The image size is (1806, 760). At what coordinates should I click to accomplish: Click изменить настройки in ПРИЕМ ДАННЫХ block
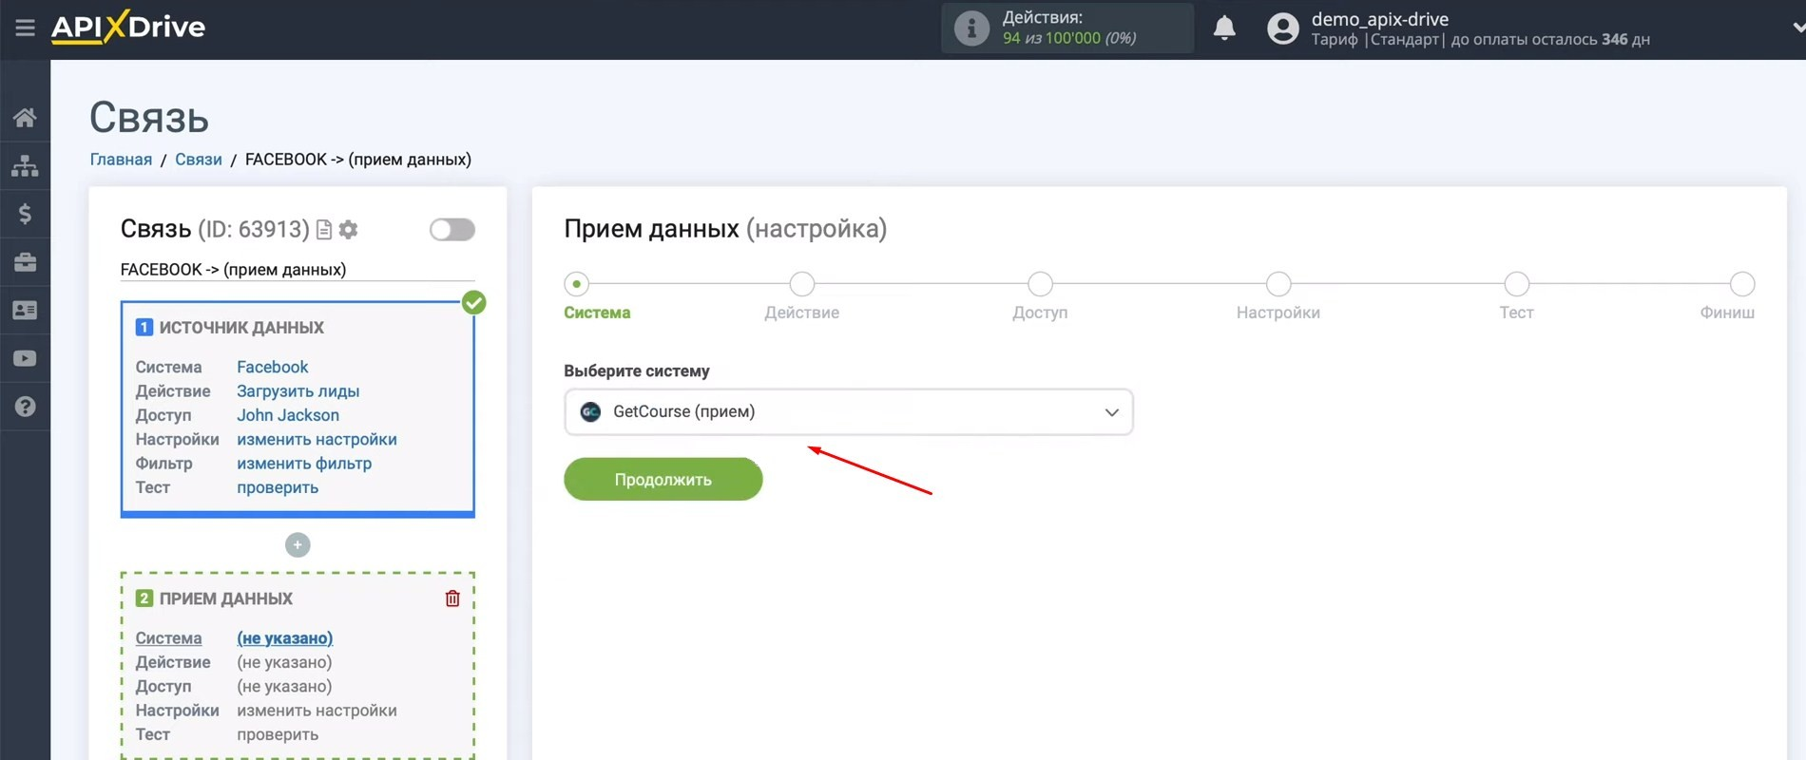pos(317,711)
